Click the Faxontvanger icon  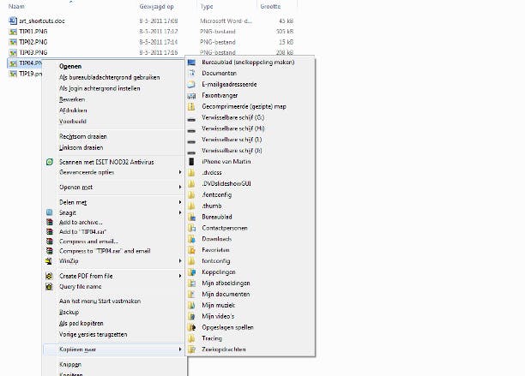tap(191, 96)
